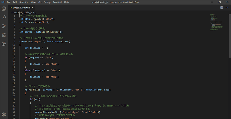Open the Terminal menu

[x=57, y=2]
